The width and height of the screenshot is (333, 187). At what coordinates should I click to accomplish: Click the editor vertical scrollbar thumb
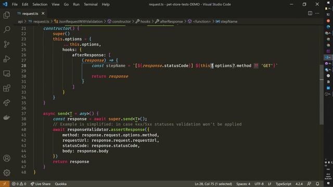pyautogui.click(x=322, y=95)
